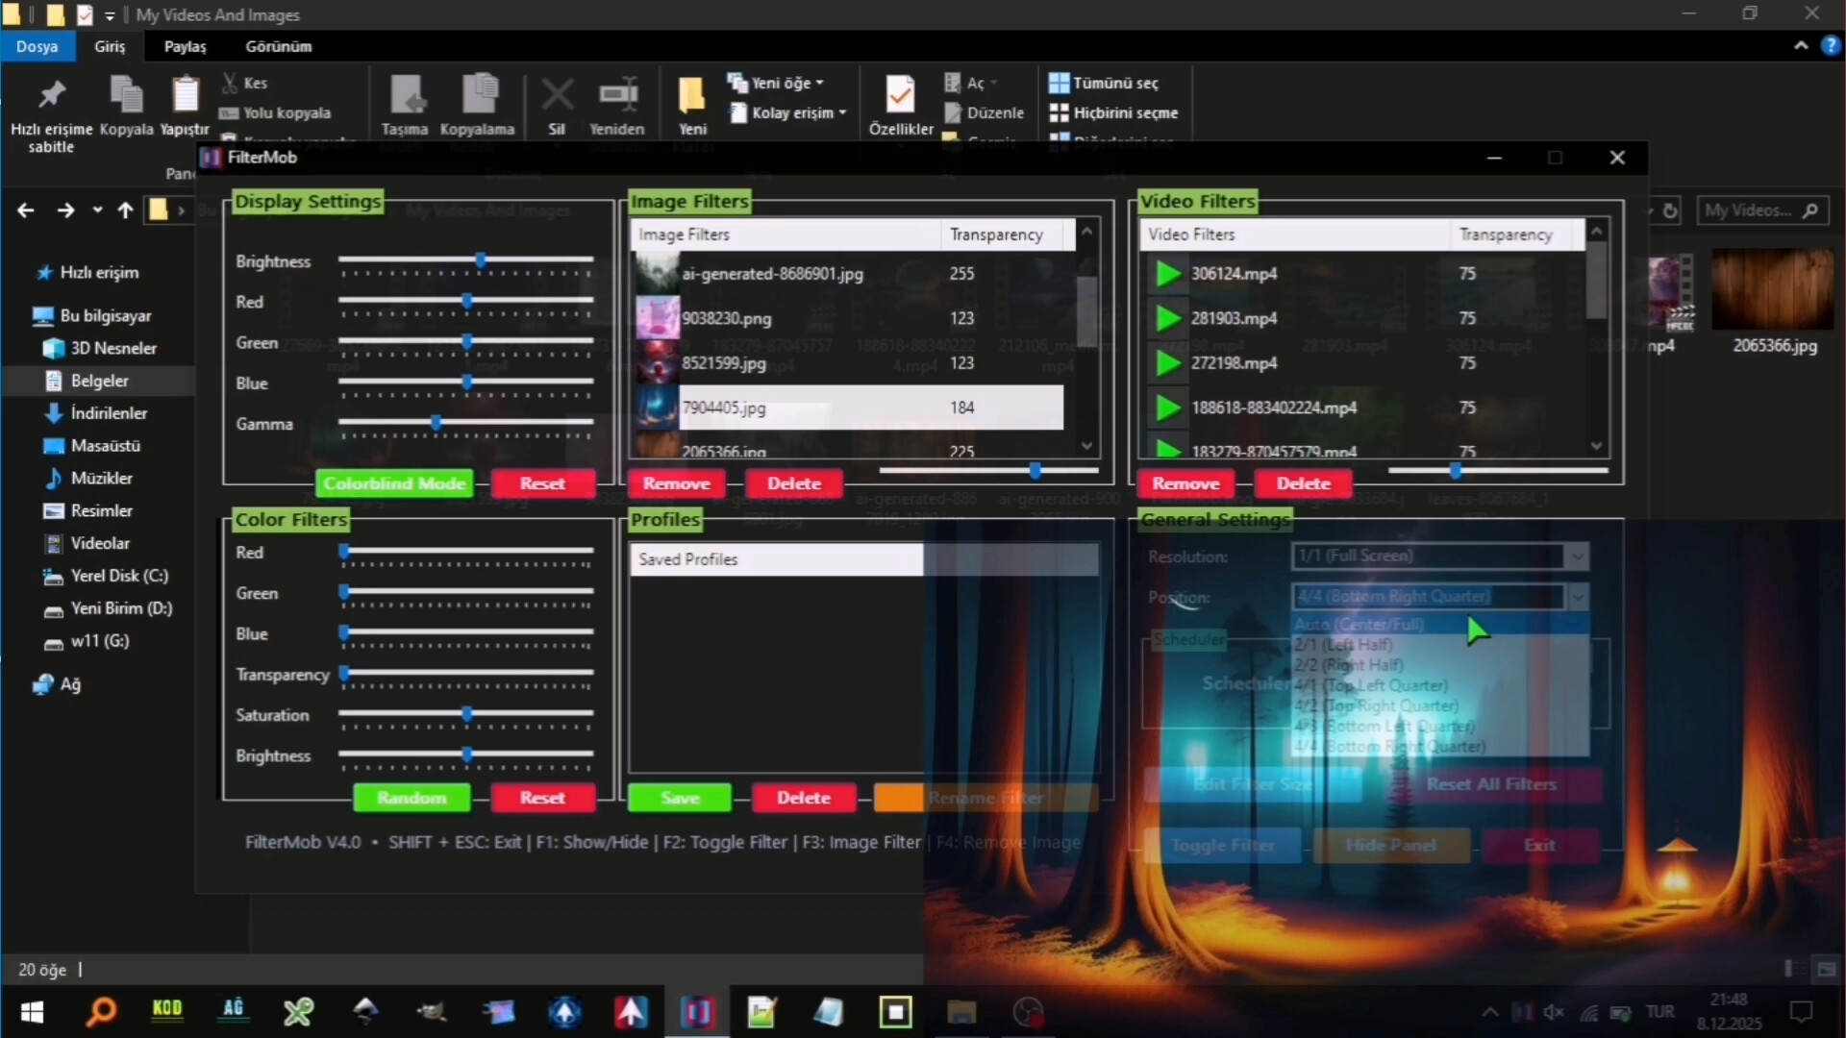Viewport: 1846px width, 1038px height.
Task: Open OBS Studio from the taskbar
Action: click(1028, 1012)
